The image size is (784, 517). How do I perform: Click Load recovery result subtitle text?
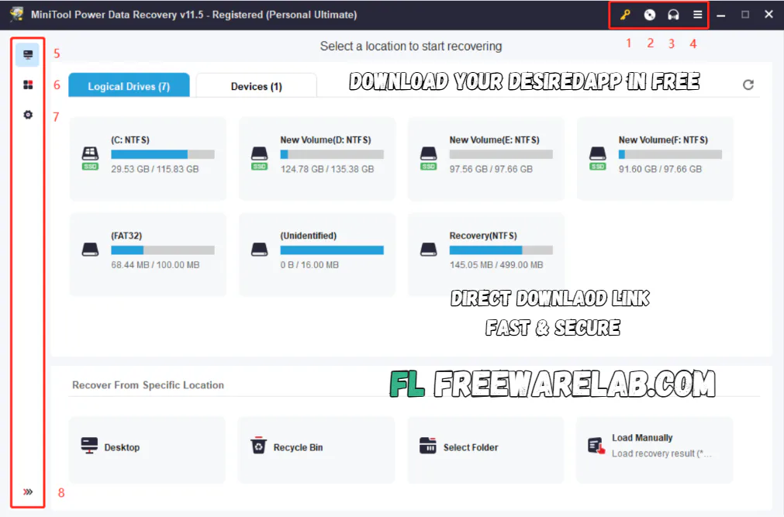[661, 453]
